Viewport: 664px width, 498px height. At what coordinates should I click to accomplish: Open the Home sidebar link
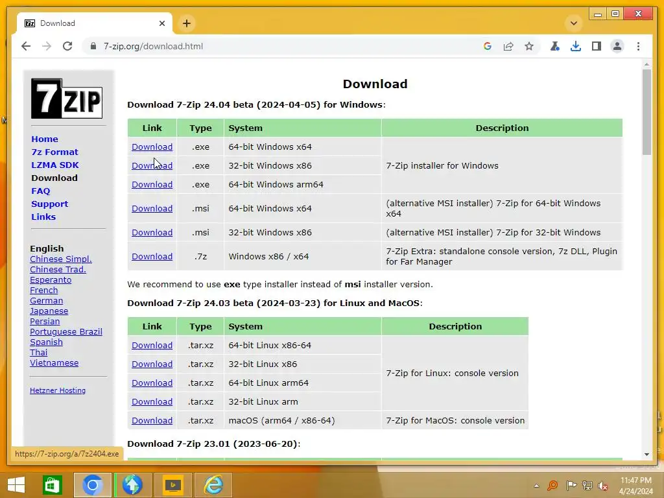pos(45,139)
